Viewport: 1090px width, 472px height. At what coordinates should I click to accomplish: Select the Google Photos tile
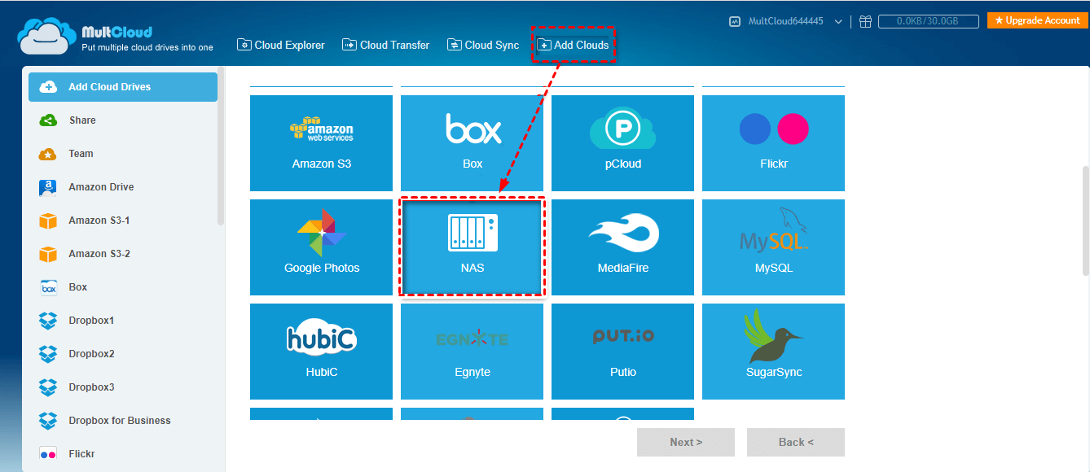pyautogui.click(x=321, y=247)
